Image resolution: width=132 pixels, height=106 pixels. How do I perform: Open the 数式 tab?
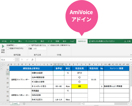[x=42, y=41]
